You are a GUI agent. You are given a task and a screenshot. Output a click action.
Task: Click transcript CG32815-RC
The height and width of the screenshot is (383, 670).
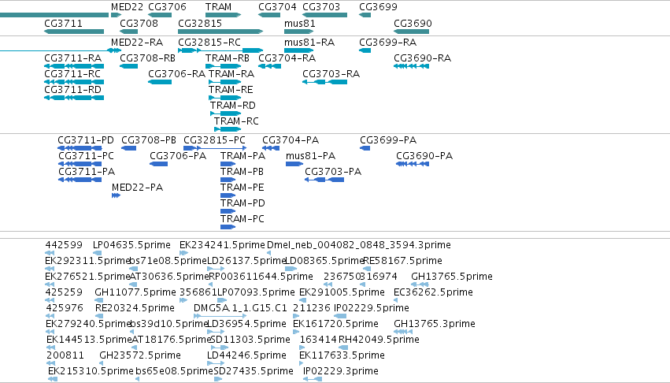point(209,43)
